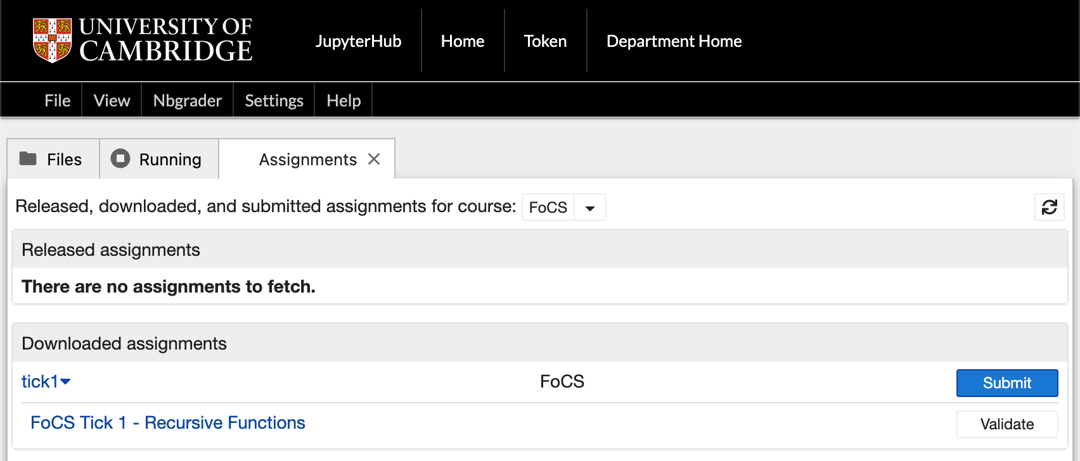Close the Assignments tab
1080x461 pixels.
point(374,159)
